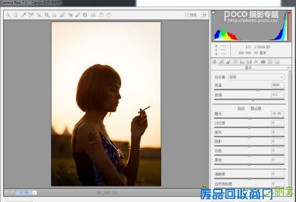
Task: Open the 白平衡 white balance dropdown
Action: coord(256,77)
